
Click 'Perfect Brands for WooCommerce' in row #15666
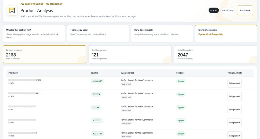(137, 133)
